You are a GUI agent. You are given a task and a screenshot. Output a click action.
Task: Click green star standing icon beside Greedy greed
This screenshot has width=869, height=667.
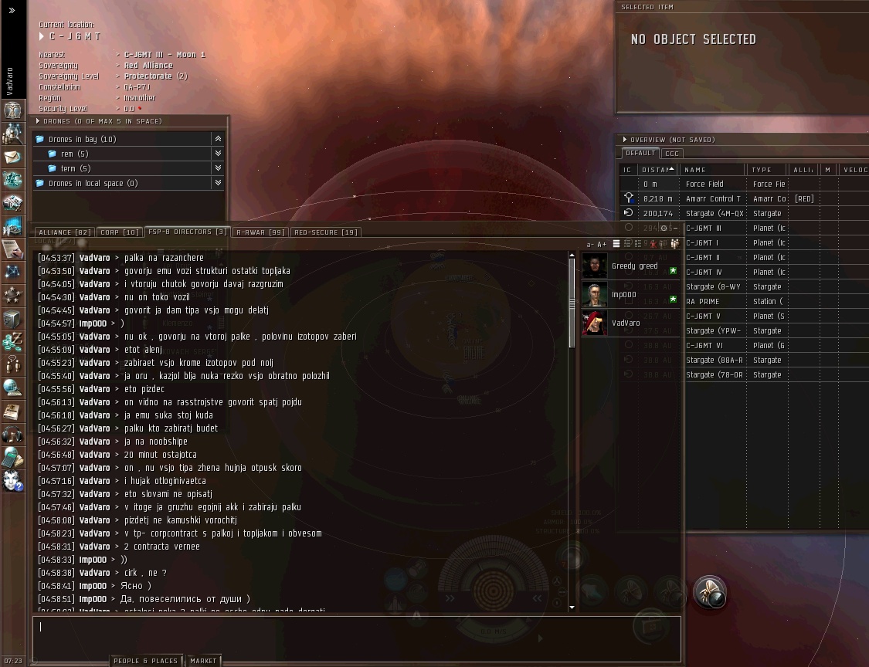point(673,271)
